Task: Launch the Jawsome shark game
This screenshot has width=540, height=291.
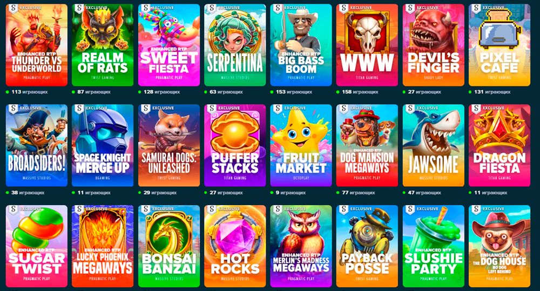Action: pyautogui.click(x=433, y=145)
